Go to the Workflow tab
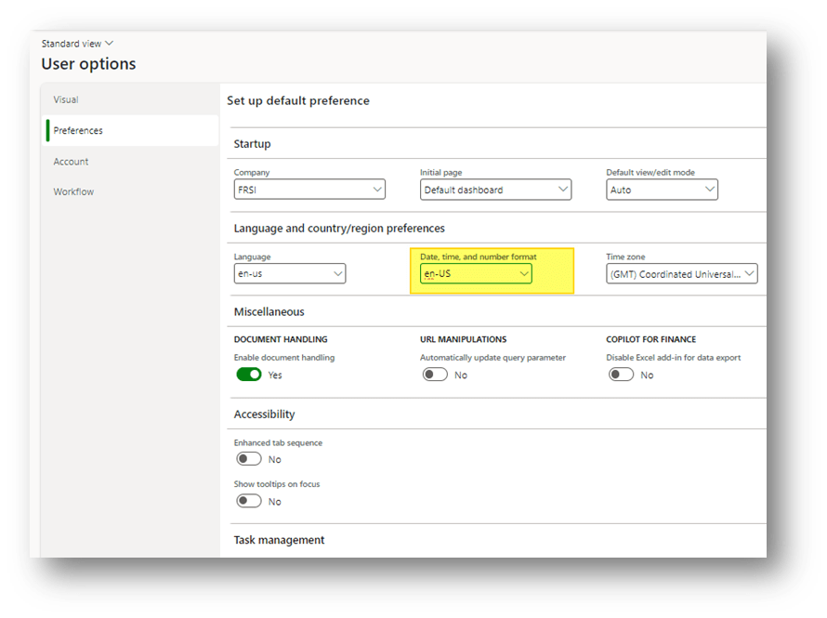Image resolution: width=827 pixels, height=618 pixels. (73, 192)
